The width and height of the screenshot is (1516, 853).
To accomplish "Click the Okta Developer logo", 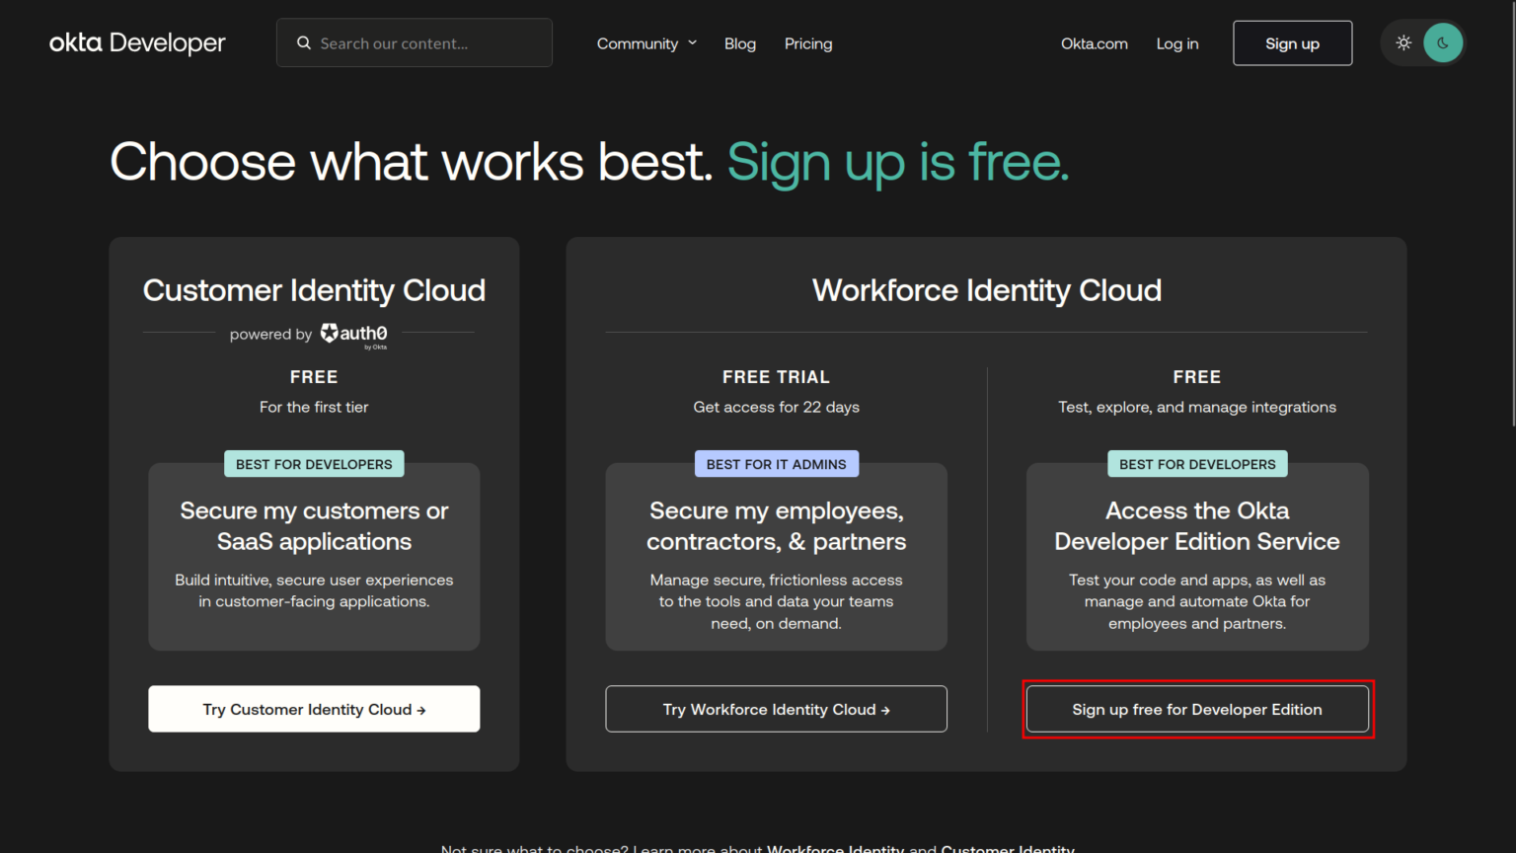I will tap(137, 43).
